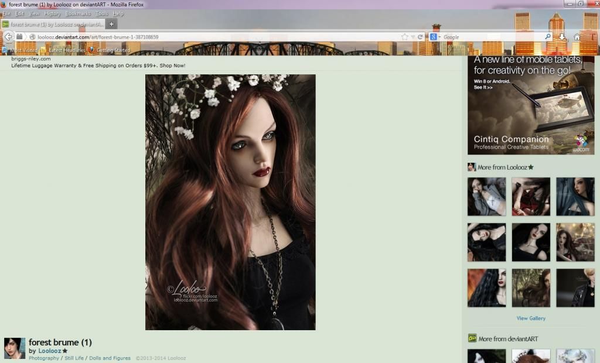Click the site identity globe icon
The width and height of the screenshot is (600, 363).
coord(33,37)
